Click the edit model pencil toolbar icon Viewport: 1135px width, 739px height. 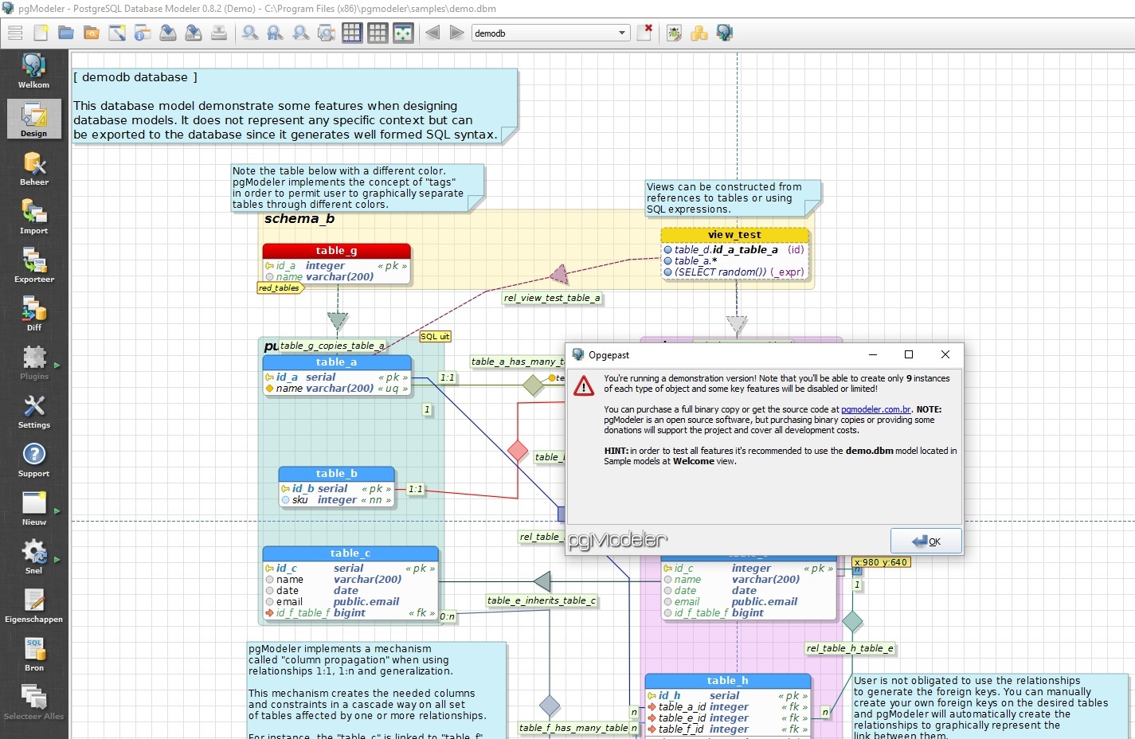117,33
